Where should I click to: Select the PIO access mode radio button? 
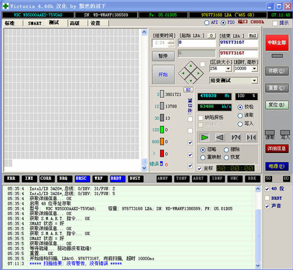(223, 23)
